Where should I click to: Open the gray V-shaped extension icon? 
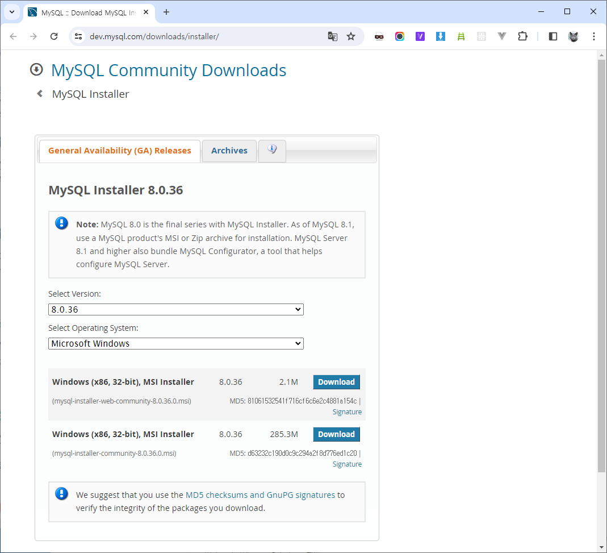[502, 36]
